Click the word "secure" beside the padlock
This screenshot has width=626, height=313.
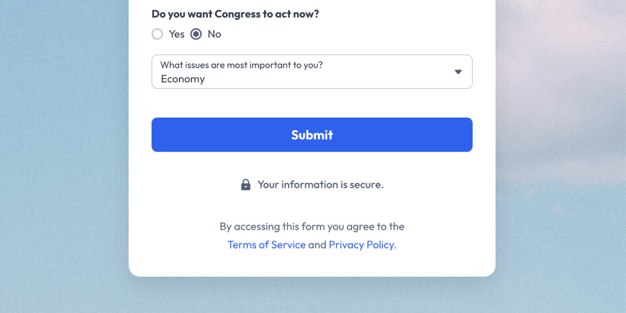pyautogui.click(x=365, y=185)
